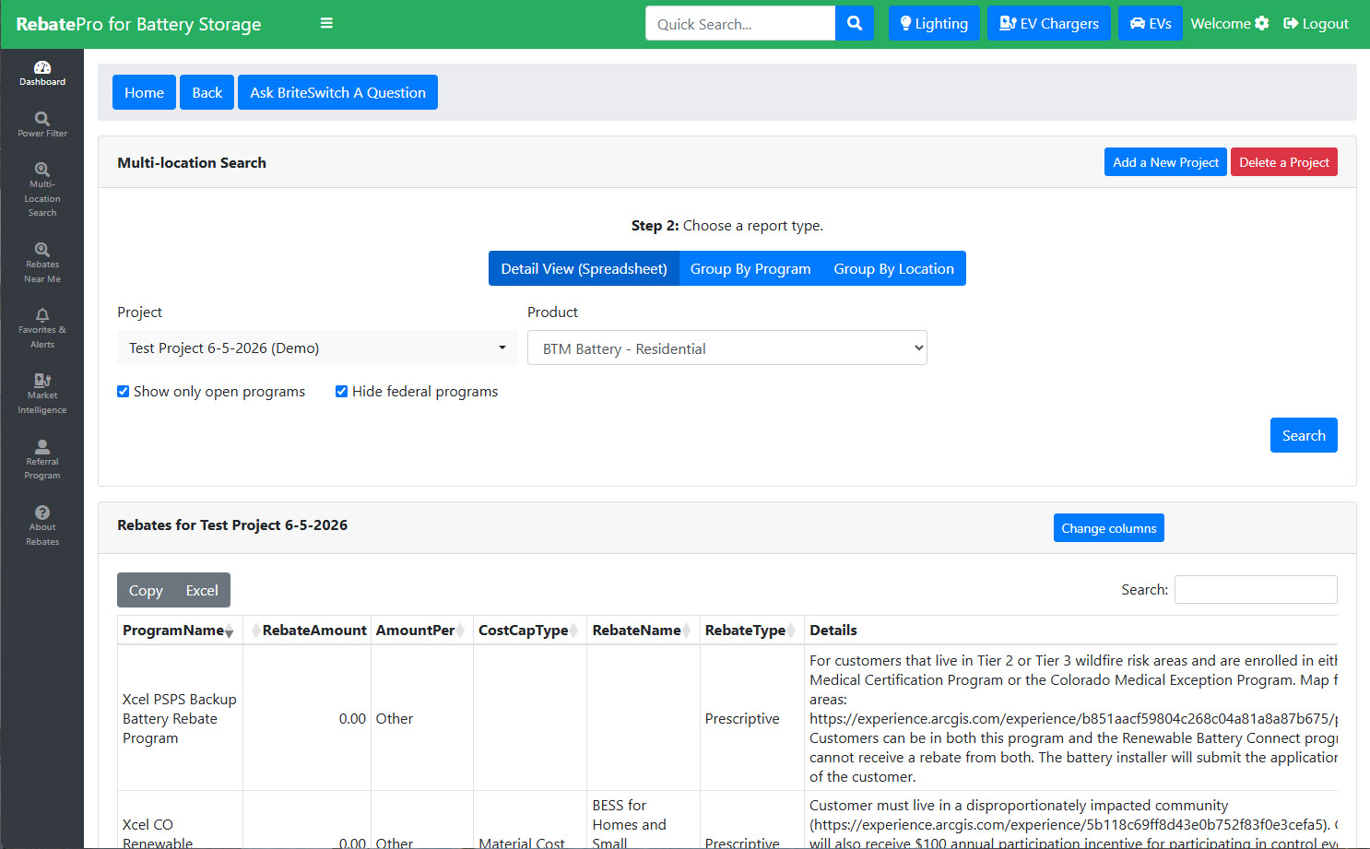The width and height of the screenshot is (1370, 849).
Task: Run the blue Search button
Action: (x=1304, y=435)
